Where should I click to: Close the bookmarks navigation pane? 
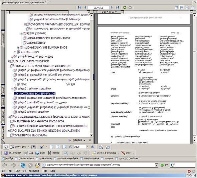tap(90, 140)
